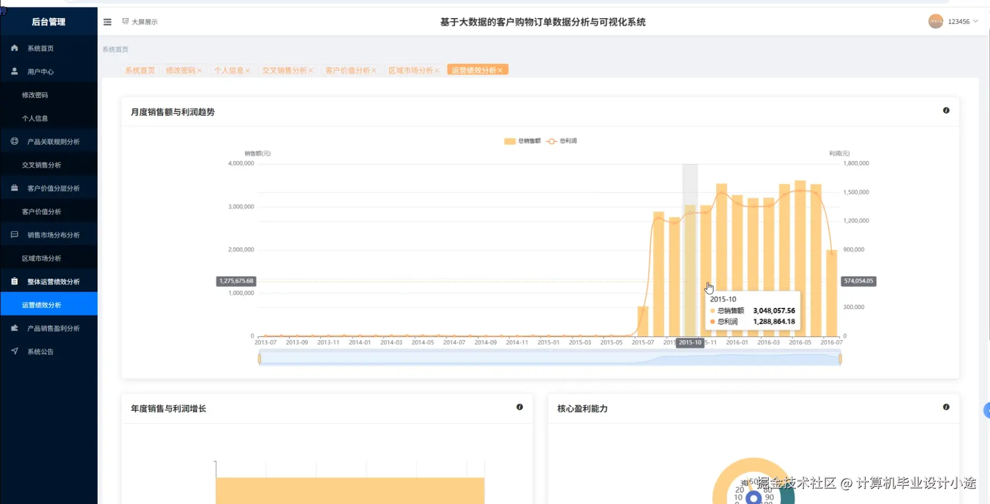Select 个人信息 in the sidebar menu
Image resolution: width=990 pixels, height=504 pixels.
click(49, 118)
